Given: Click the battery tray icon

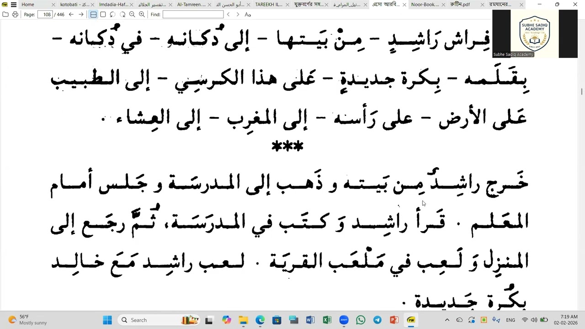Looking at the screenshot, I should [544, 320].
